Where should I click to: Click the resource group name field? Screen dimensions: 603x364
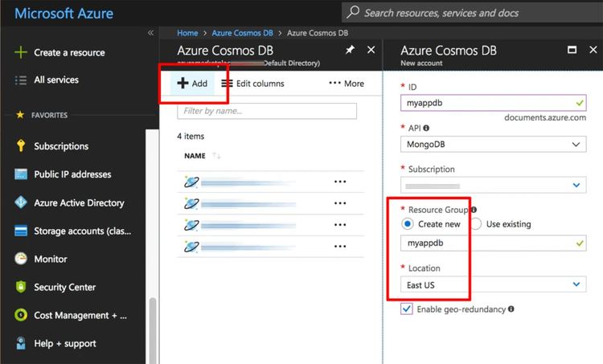494,243
